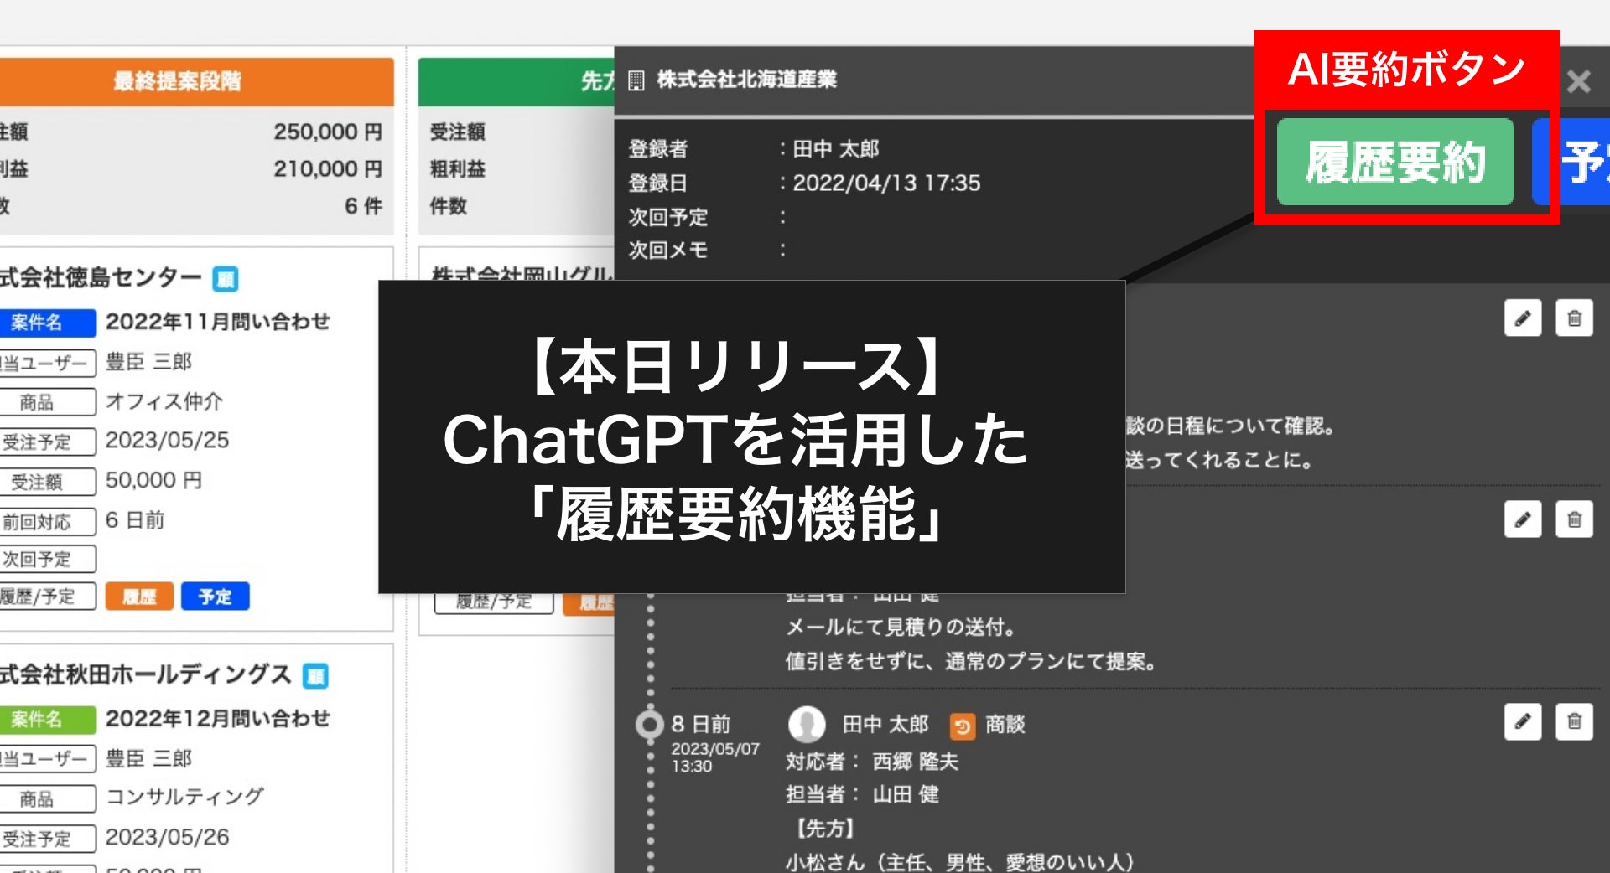Click the 2023/05/25 expected order date
Image resolution: width=1610 pixels, height=873 pixels.
click(x=167, y=441)
